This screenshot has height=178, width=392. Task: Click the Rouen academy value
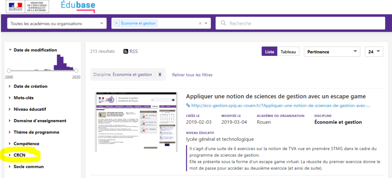(x=264, y=122)
